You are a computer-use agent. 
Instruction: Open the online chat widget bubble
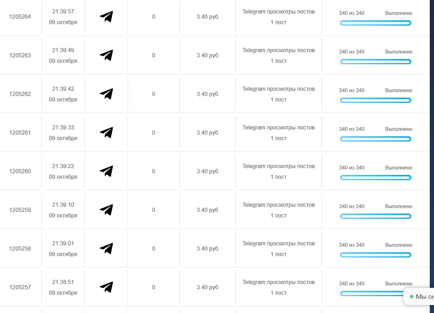pyautogui.click(x=419, y=297)
